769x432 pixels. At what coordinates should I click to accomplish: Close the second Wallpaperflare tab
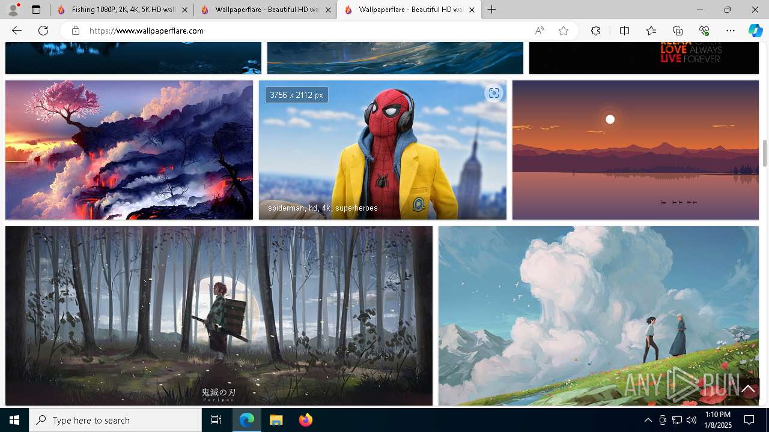328,10
